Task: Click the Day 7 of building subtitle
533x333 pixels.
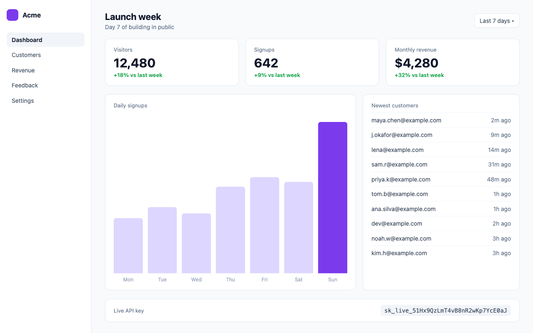Action: pos(139,27)
